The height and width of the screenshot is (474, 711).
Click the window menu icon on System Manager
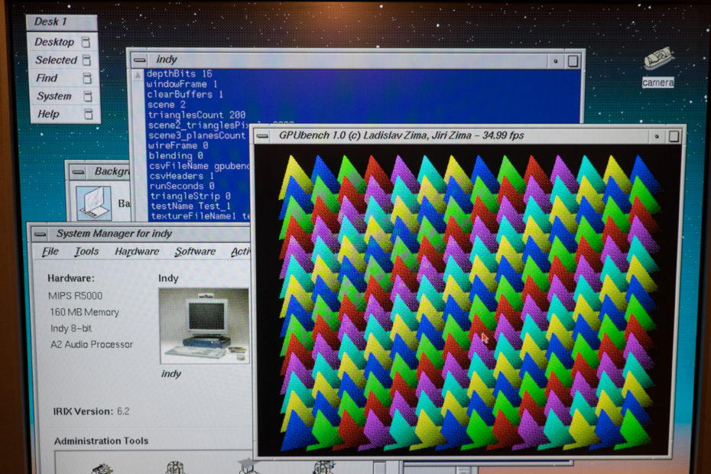tap(40, 234)
